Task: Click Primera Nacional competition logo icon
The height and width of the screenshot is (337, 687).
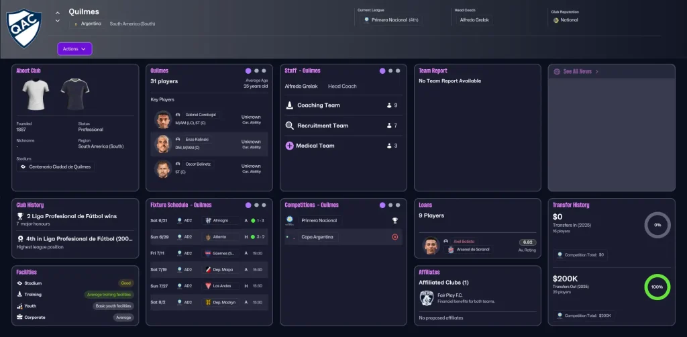Action: click(289, 220)
